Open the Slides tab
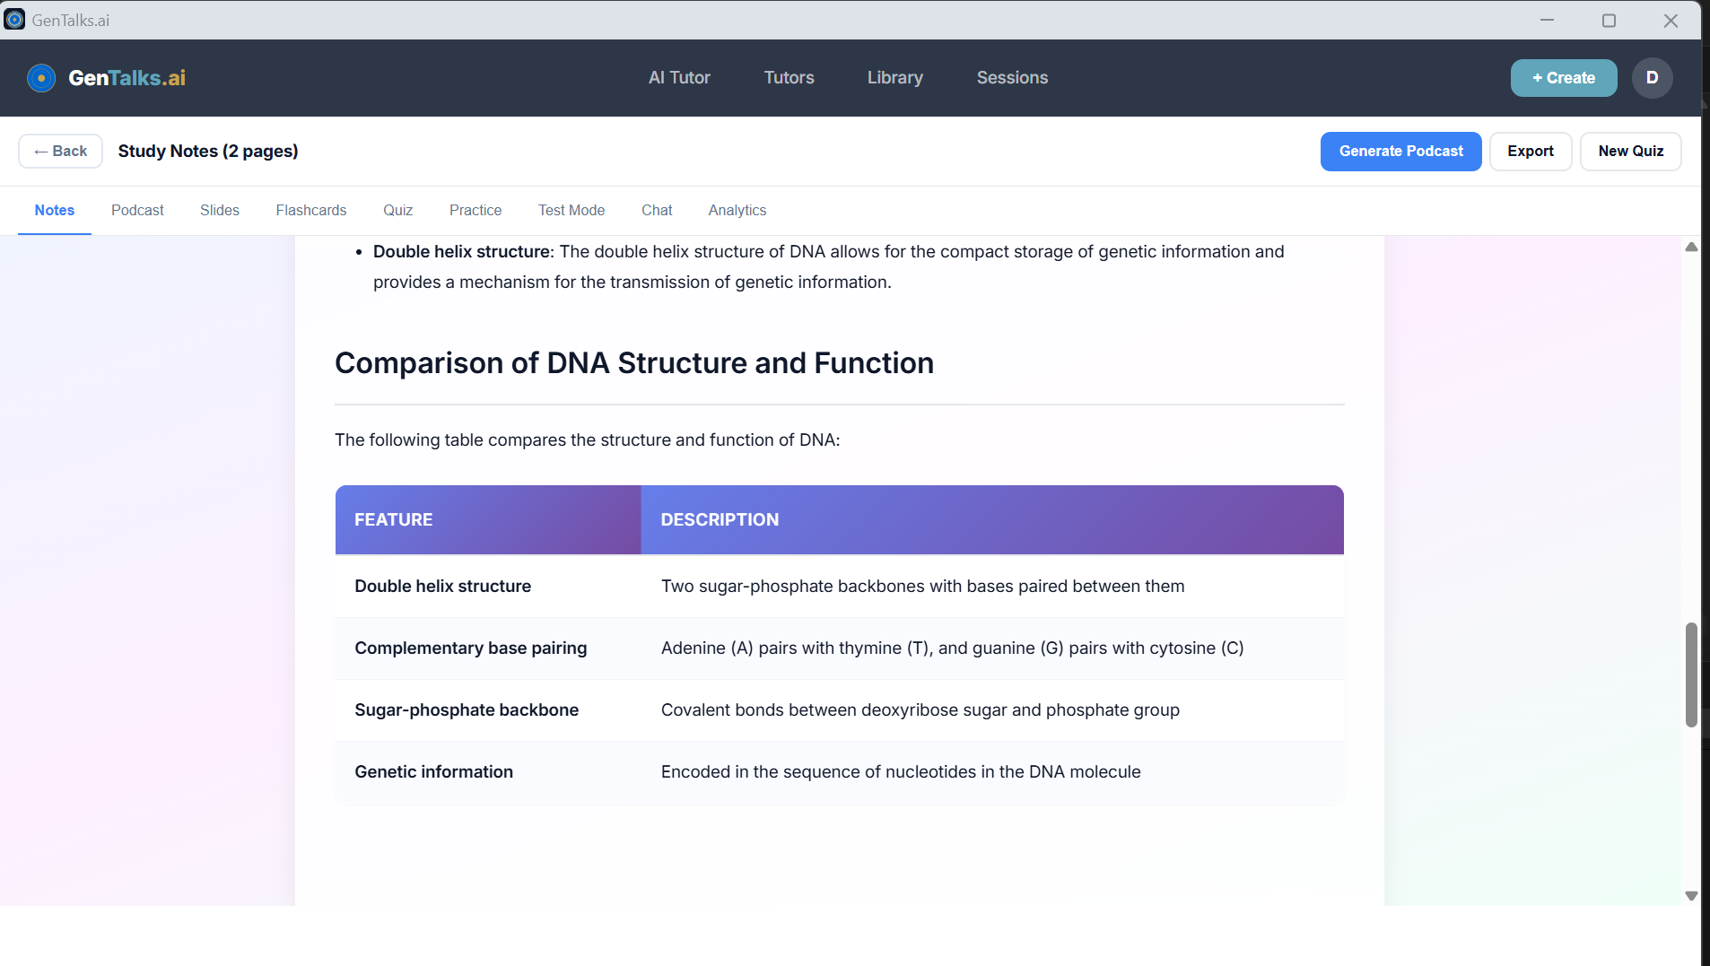This screenshot has height=966, width=1710. tap(220, 210)
